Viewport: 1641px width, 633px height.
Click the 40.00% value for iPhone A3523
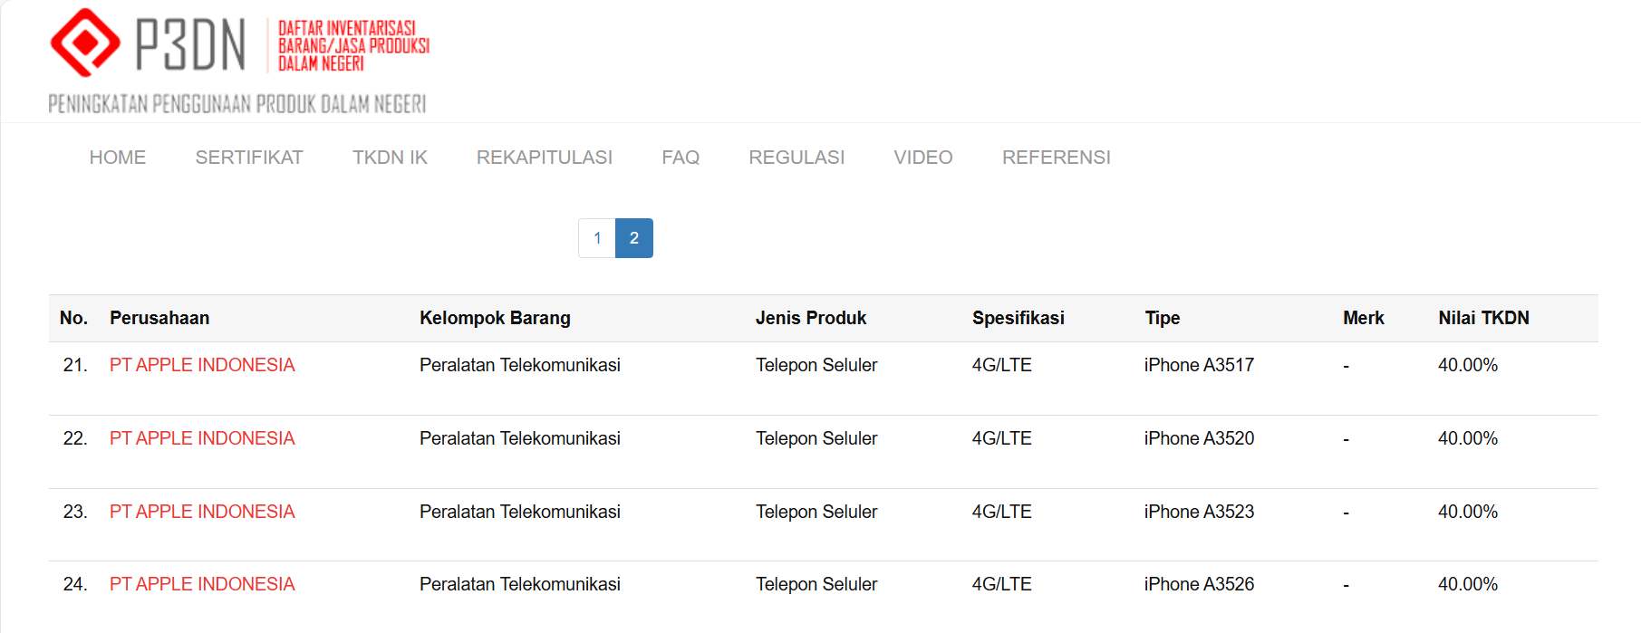pyautogui.click(x=1468, y=512)
